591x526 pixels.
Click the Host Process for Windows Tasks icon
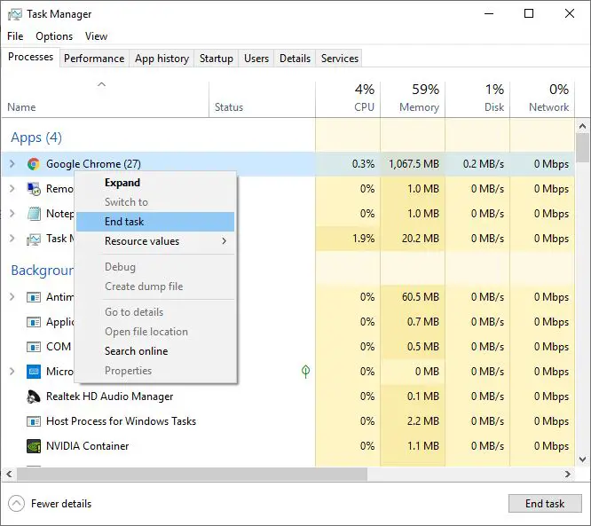tap(34, 421)
